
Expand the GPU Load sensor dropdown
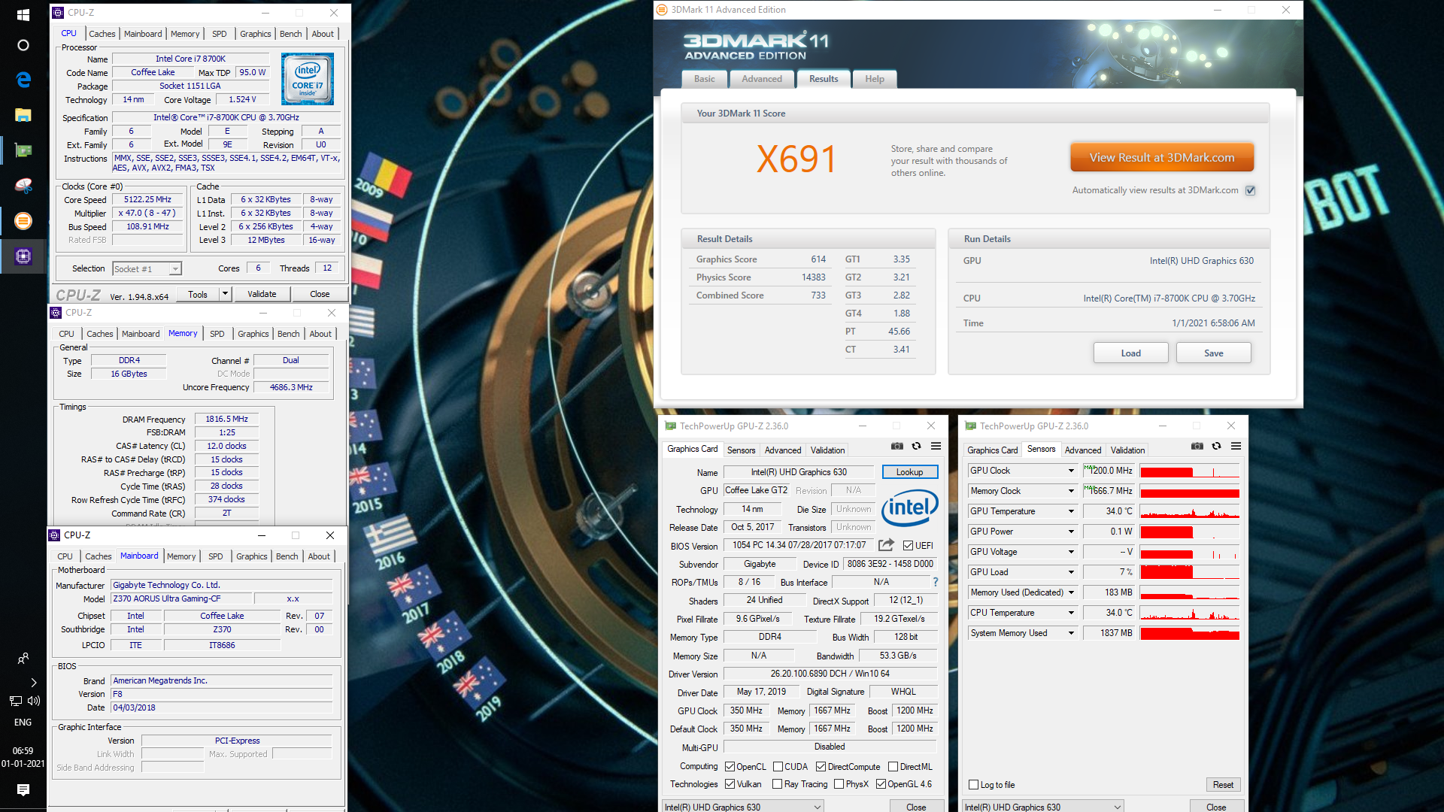[1071, 572]
